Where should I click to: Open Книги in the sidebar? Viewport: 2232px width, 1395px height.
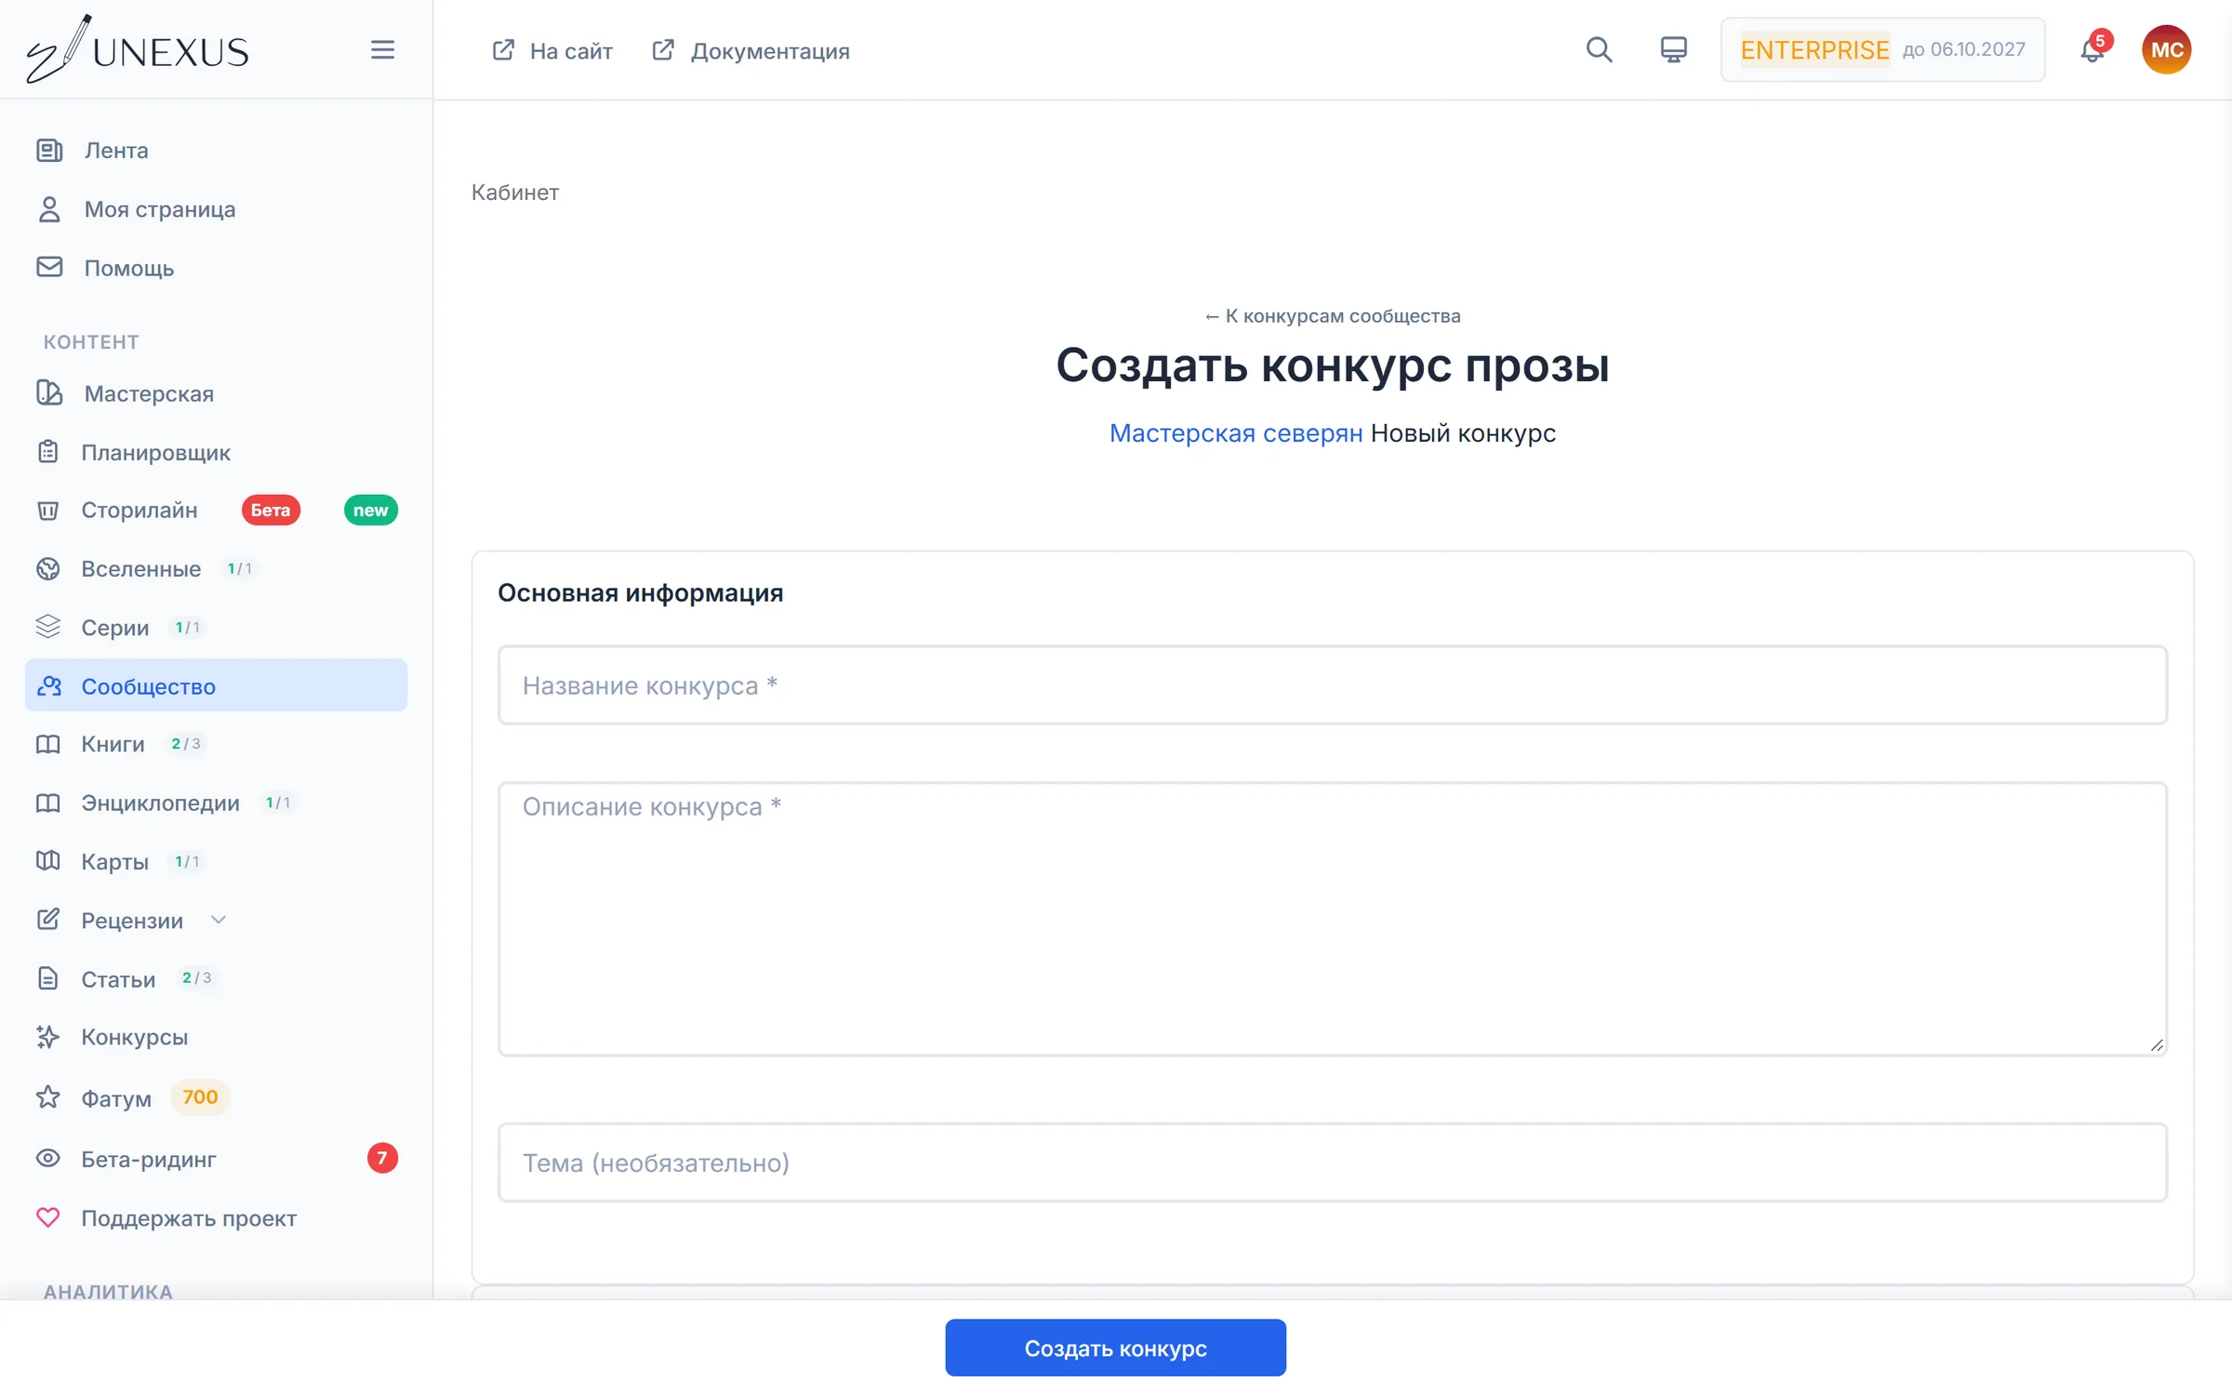pos(216,744)
